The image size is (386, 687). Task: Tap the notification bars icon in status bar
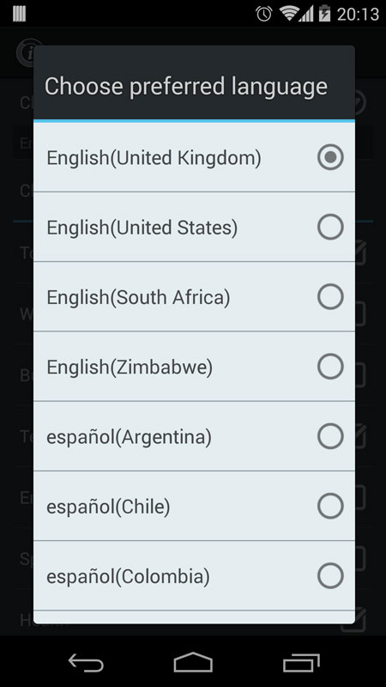19,14
